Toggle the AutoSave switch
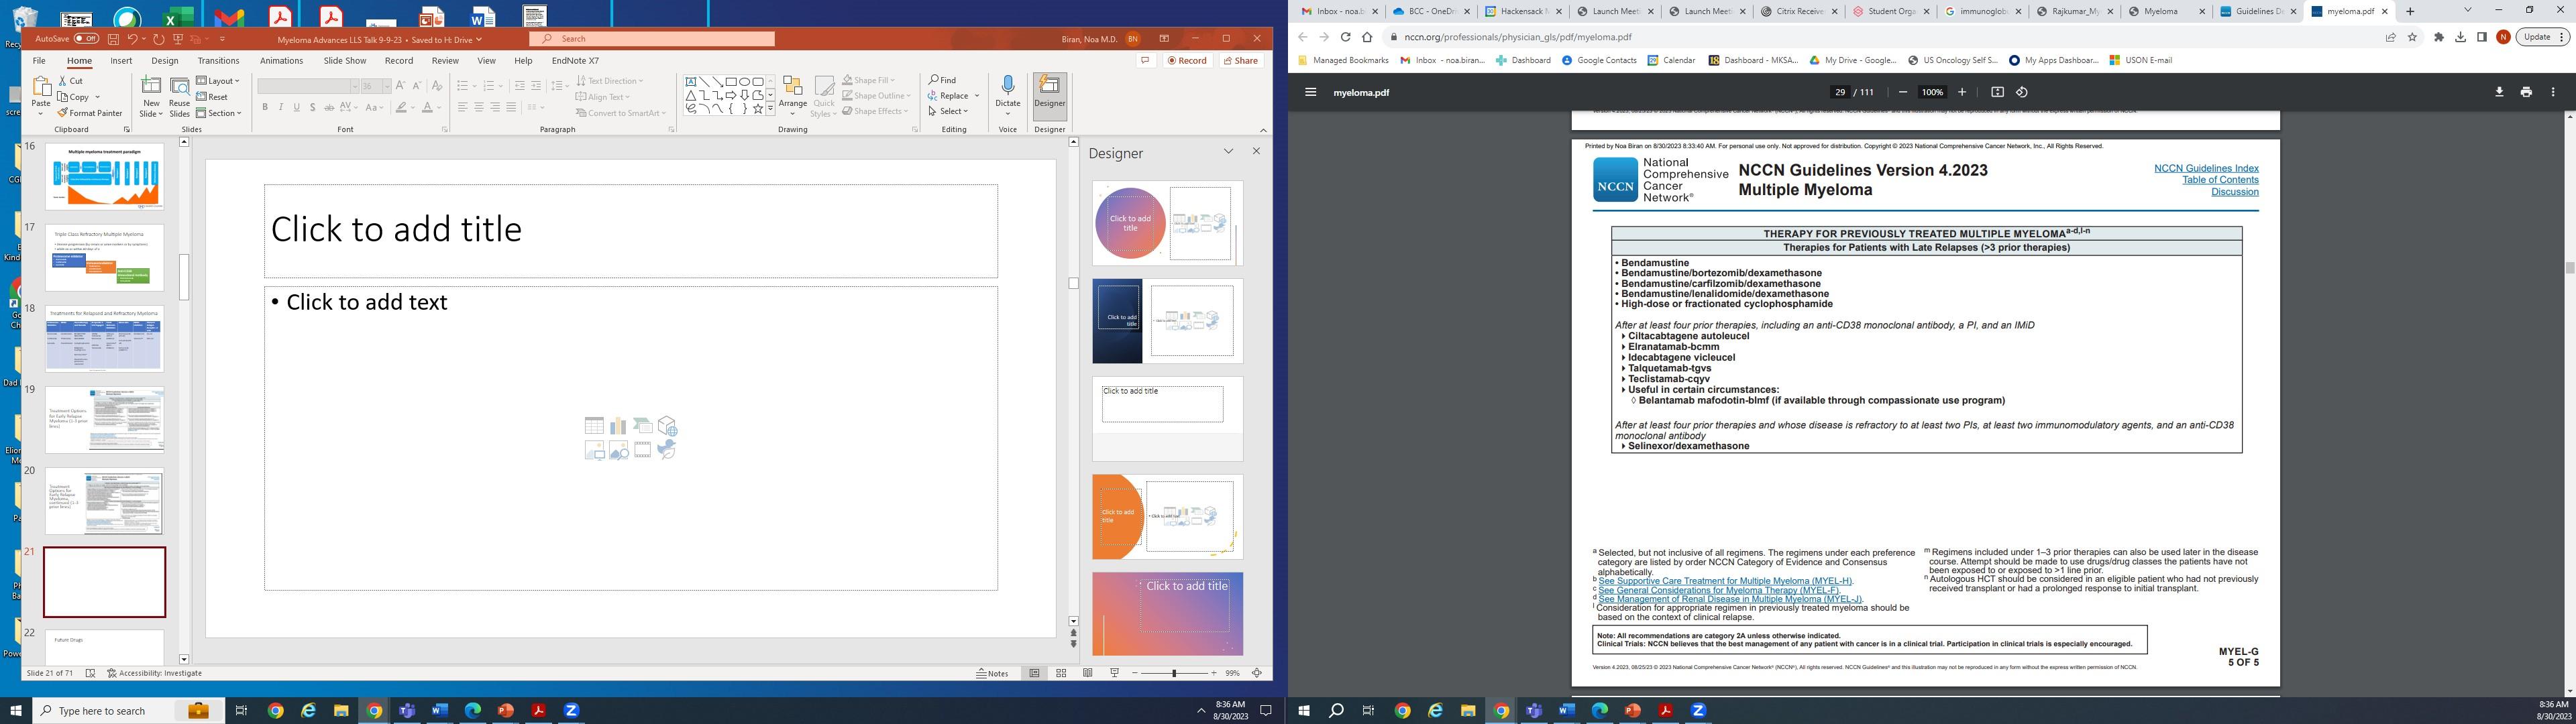Image resolution: width=2576 pixels, height=724 pixels. click(86, 39)
